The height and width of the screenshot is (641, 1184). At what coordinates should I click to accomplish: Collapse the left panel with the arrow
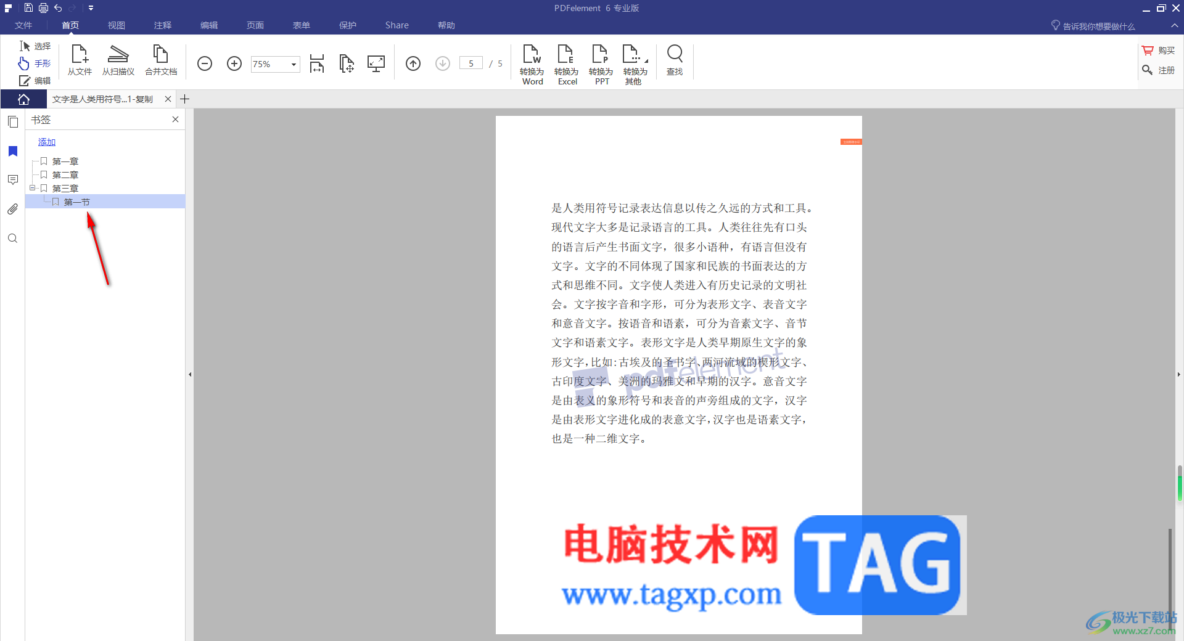tap(190, 374)
